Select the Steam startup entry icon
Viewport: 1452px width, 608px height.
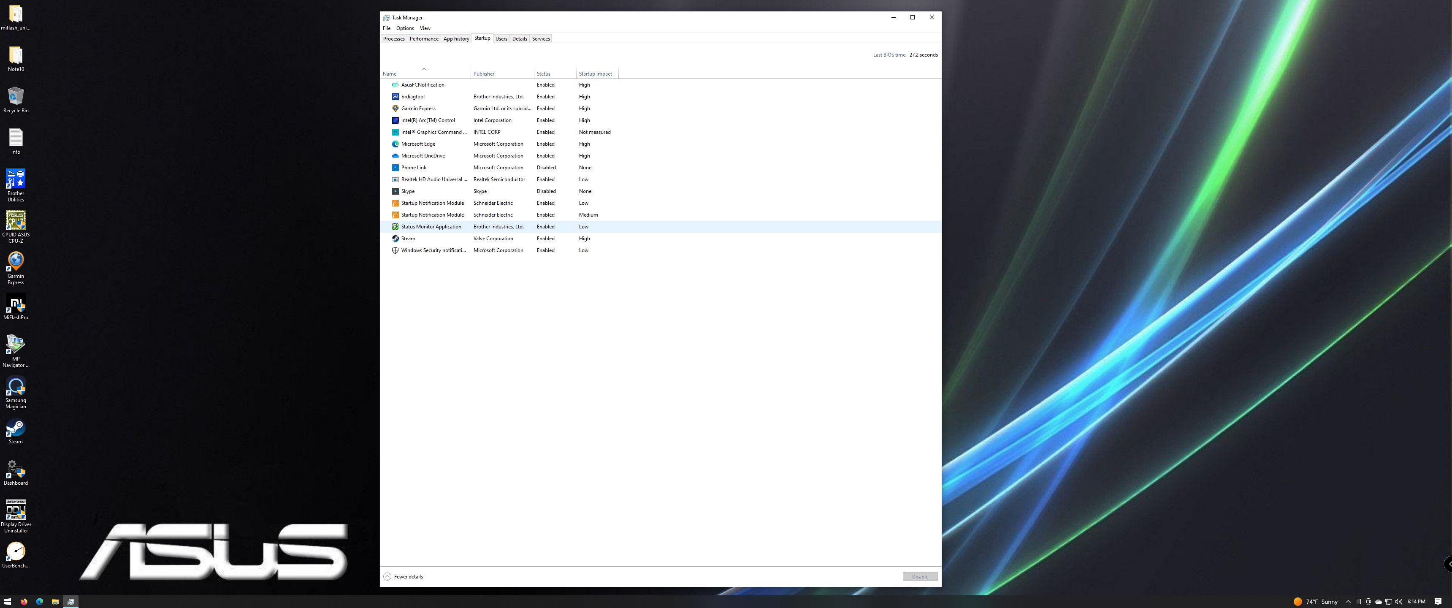coord(395,239)
